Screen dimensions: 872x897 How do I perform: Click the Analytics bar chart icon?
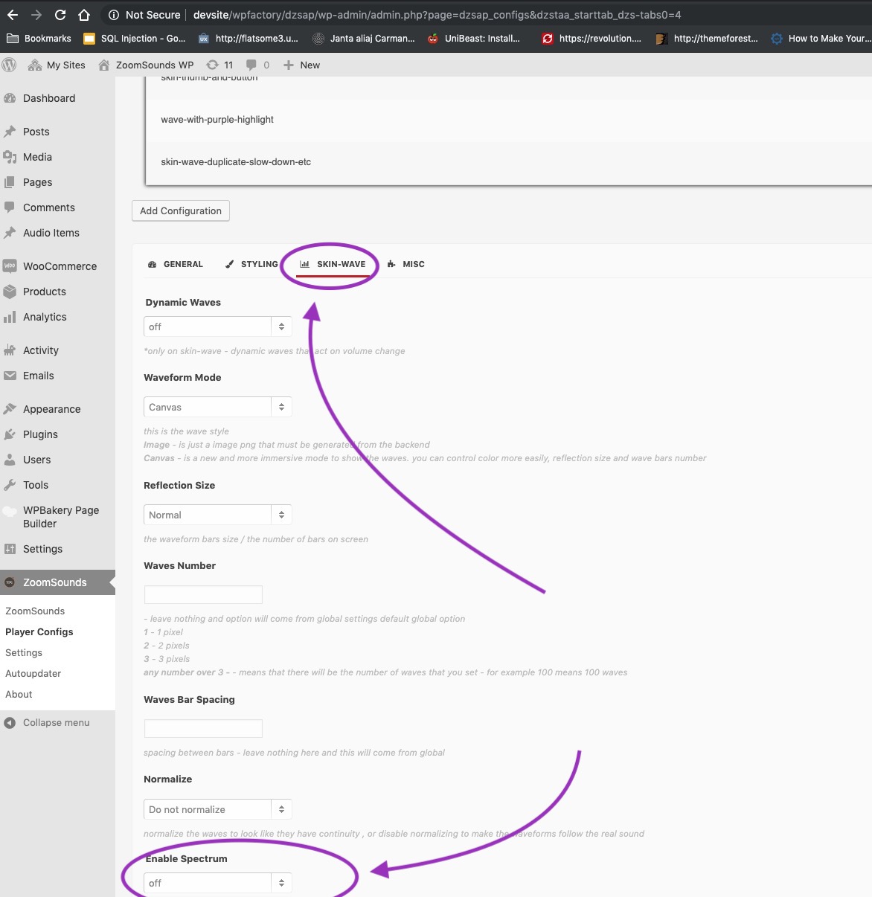point(10,317)
